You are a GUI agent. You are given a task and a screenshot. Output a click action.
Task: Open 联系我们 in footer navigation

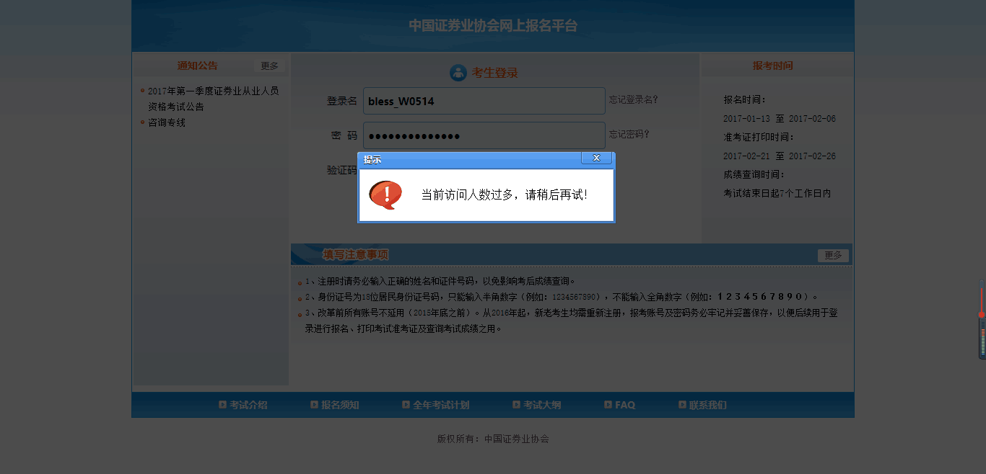[x=708, y=405]
